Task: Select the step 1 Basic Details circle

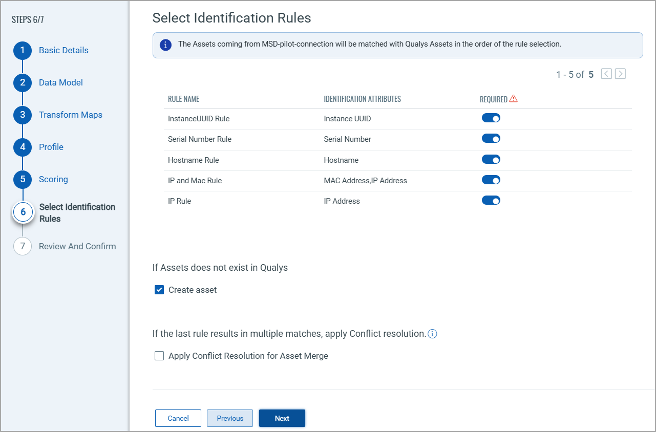Action: pyautogui.click(x=23, y=50)
